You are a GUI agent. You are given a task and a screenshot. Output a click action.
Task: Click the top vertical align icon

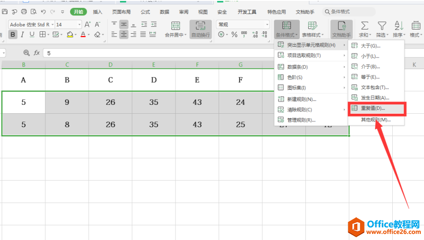(114, 24)
